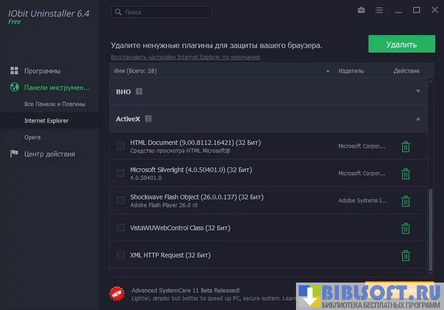Click restore Internet Explorer default settings link
This screenshot has width=444, height=310.
[185, 57]
